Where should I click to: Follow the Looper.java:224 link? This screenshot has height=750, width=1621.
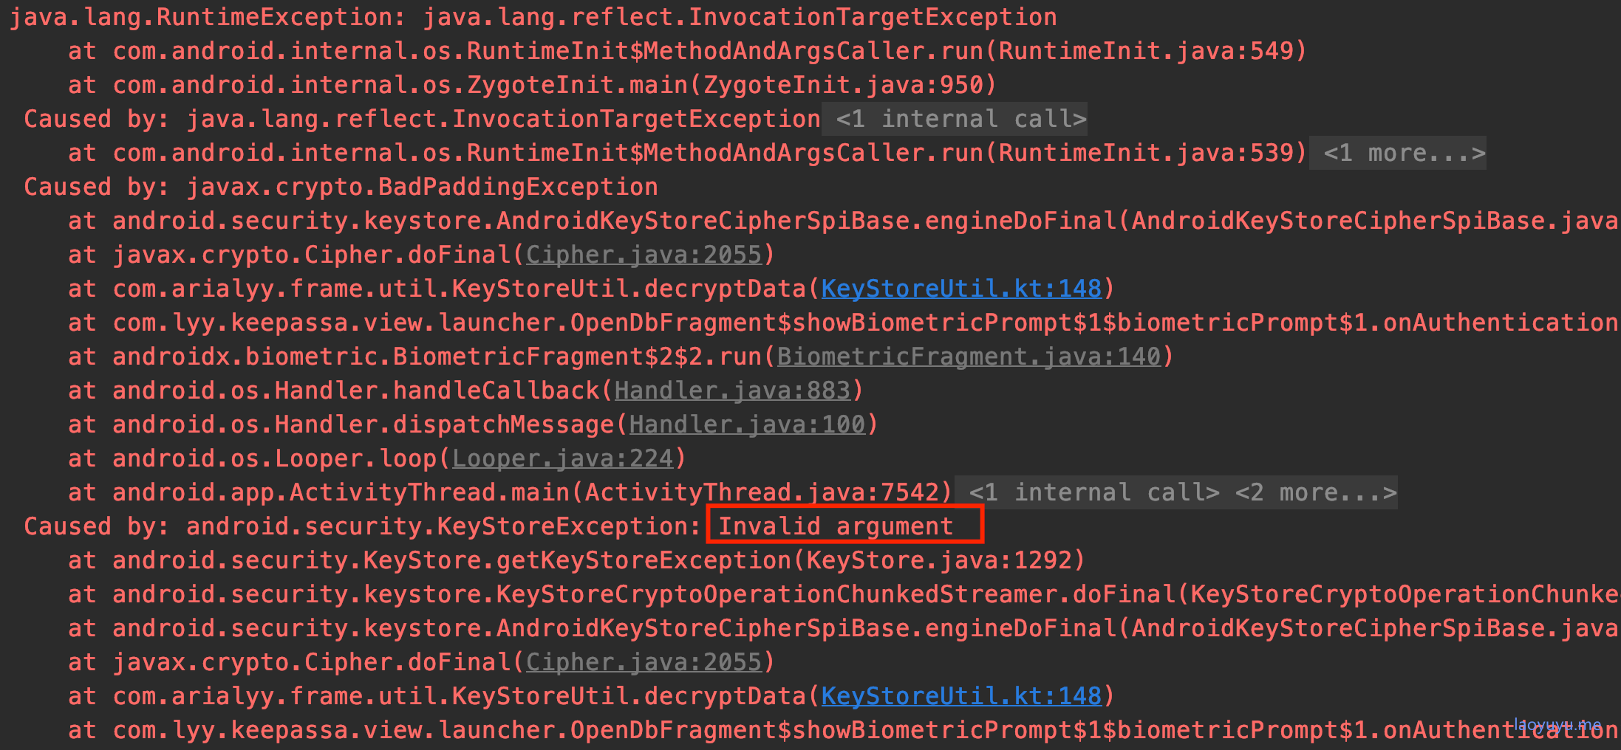pyautogui.click(x=562, y=458)
